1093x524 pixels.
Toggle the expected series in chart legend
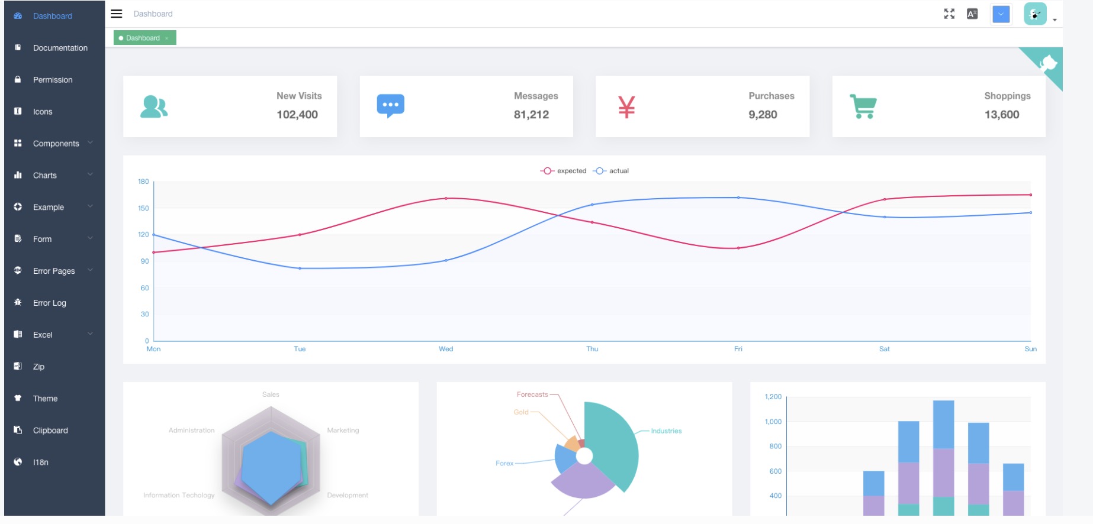pos(563,171)
